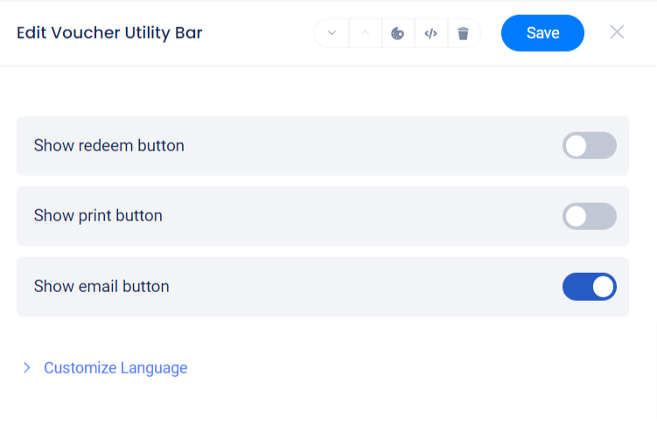This screenshot has height=439, width=657.
Task: Disable the Show email button toggle
Action: click(589, 286)
